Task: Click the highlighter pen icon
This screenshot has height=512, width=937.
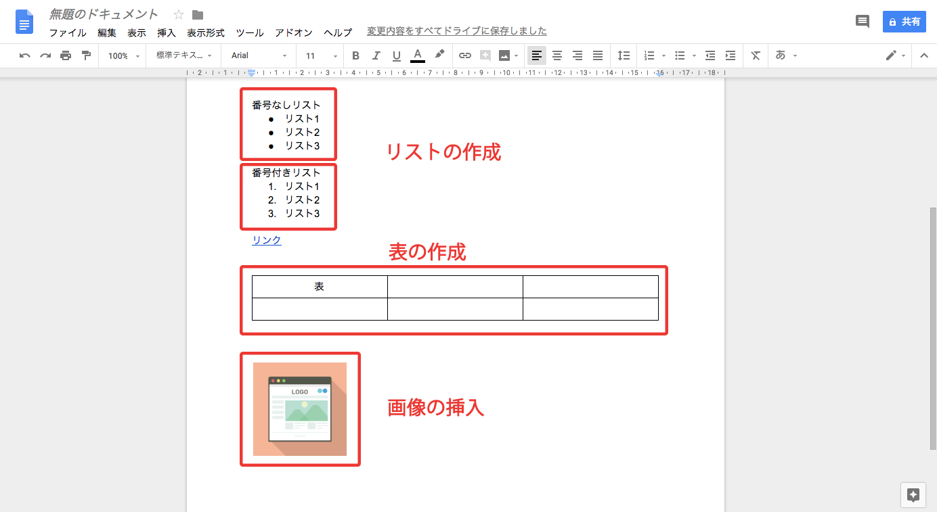Action: click(439, 55)
